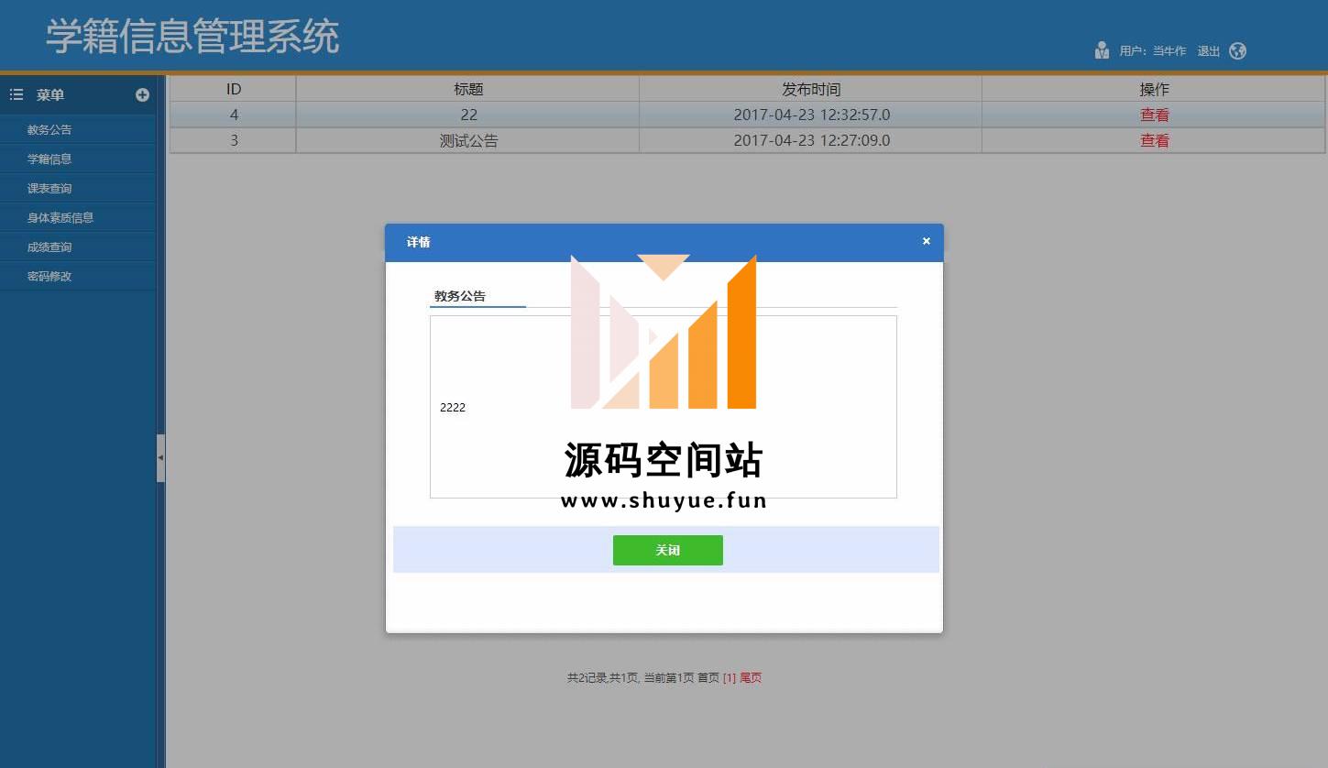The height and width of the screenshot is (768, 1328).
Task: Go to 课表查询 menu item
Action: 49,189
